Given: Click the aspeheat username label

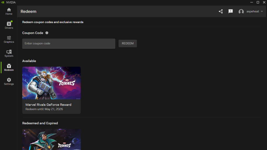Looking at the screenshot, I should (252, 11).
